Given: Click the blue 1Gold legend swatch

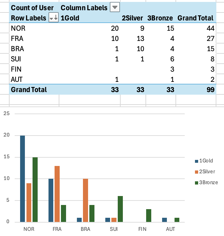Looking at the screenshot, I should (196, 161).
